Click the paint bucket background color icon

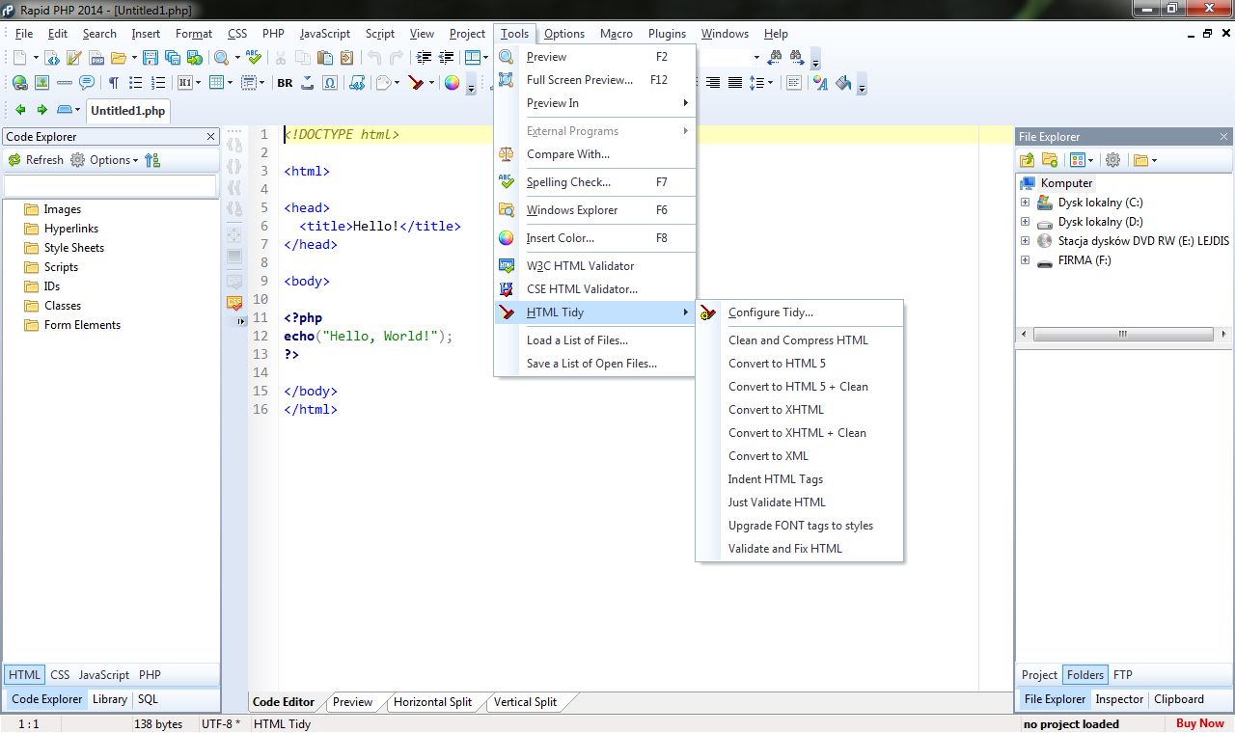coord(844,83)
